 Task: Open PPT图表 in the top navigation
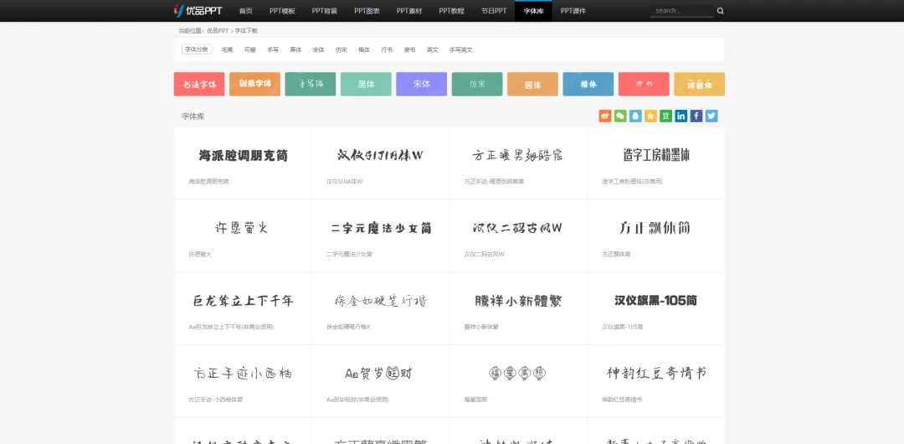point(367,11)
